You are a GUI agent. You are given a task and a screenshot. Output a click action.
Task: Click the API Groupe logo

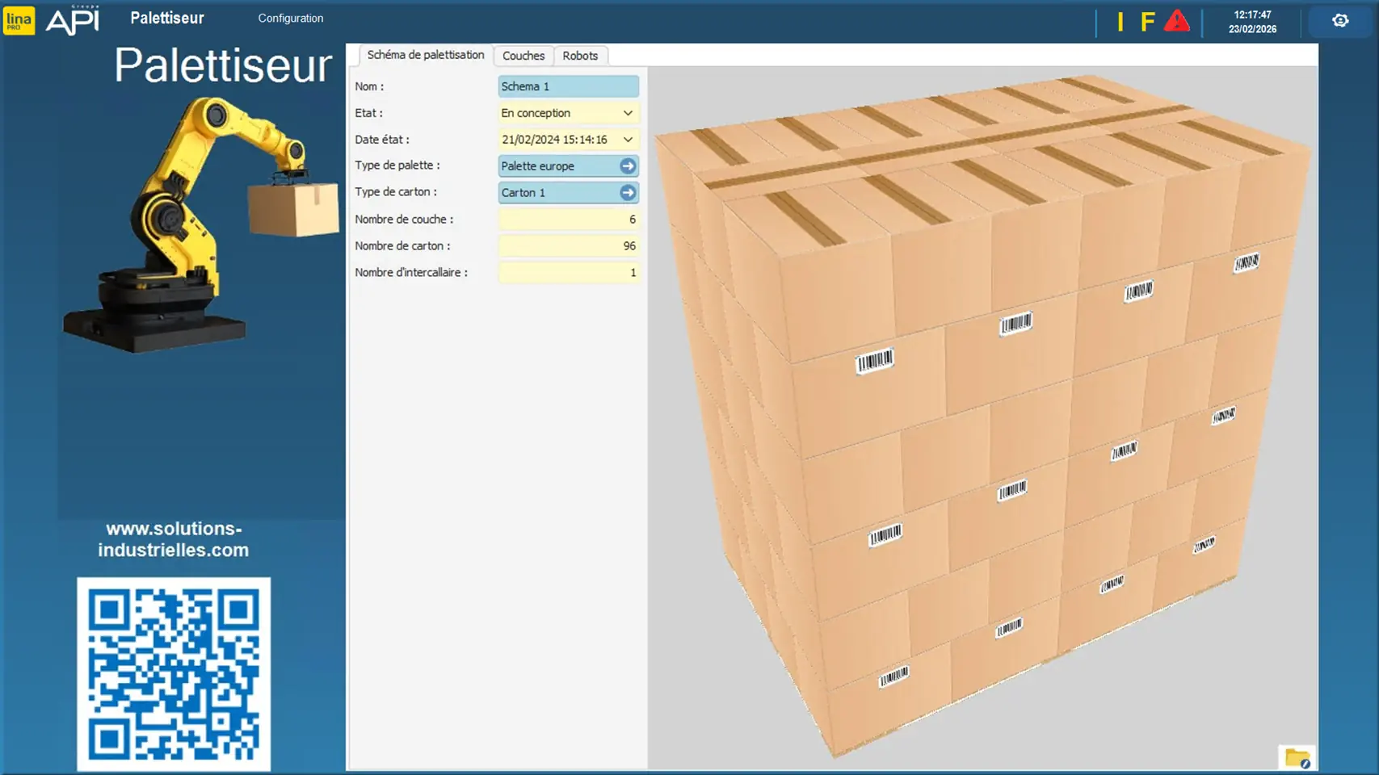(x=73, y=20)
